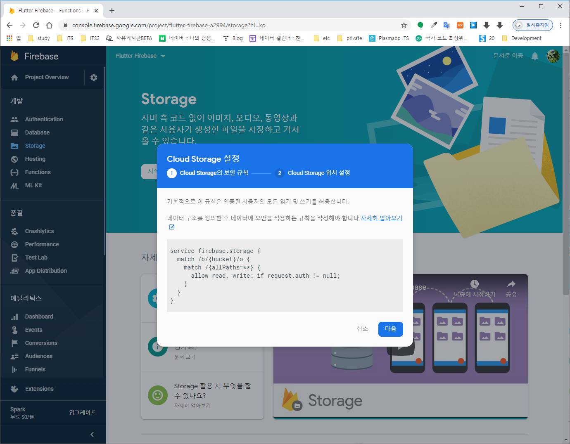Click the Events icon
Image resolution: width=570 pixels, height=444 pixels.
14,330
